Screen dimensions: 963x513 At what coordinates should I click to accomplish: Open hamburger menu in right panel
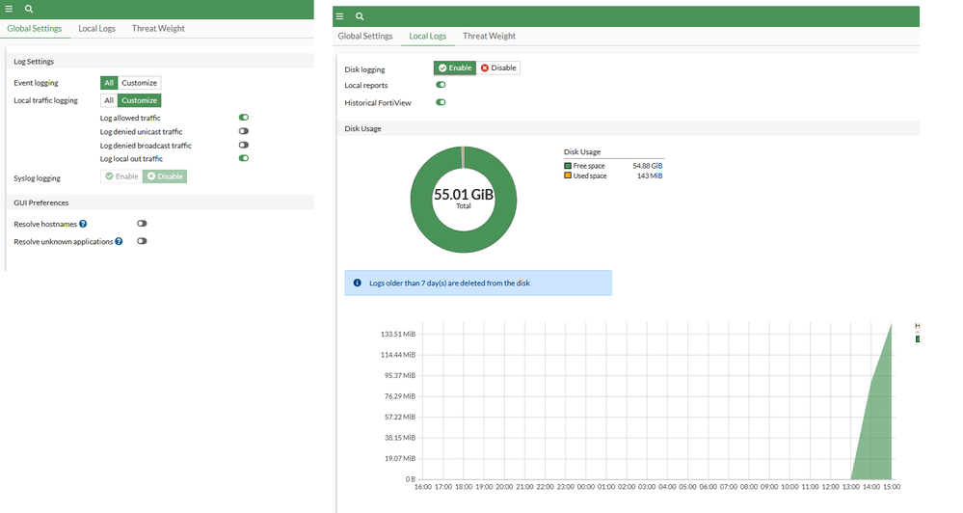click(339, 16)
